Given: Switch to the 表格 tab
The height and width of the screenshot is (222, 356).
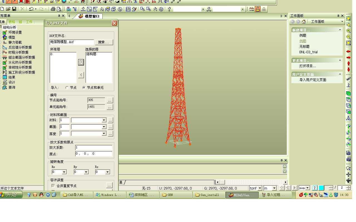Looking at the screenshot, I should point(12,22).
